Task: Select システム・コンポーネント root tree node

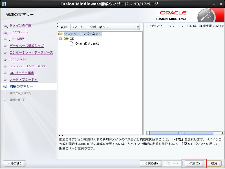Action: point(83,34)
